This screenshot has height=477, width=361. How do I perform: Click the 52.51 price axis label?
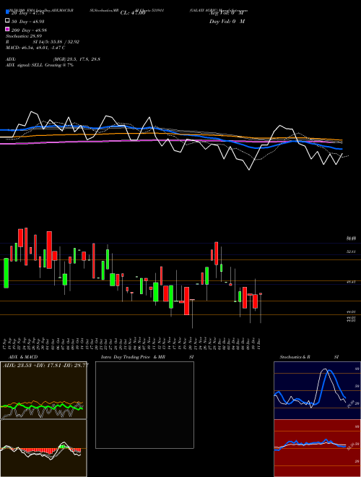352,252
